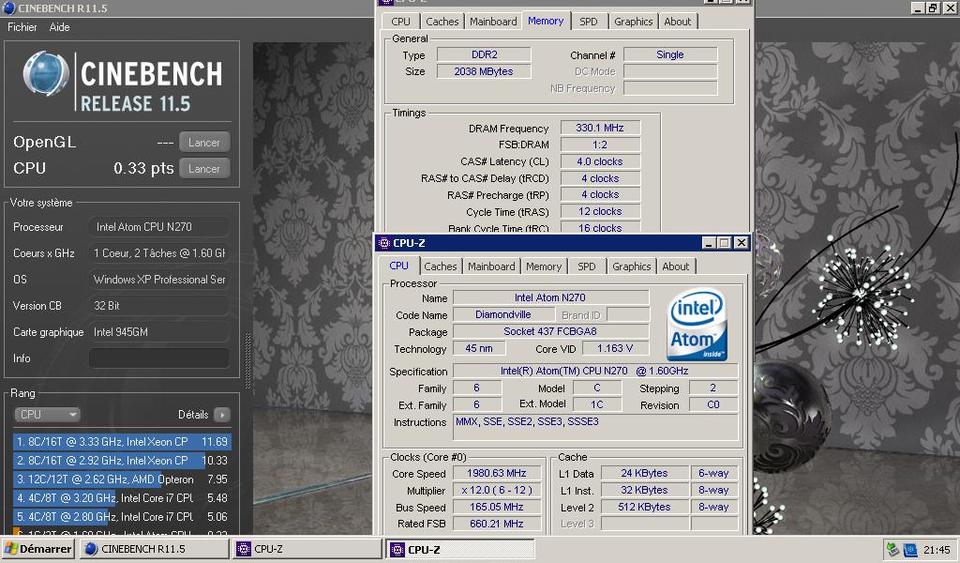Click the Code Name value Diamondville
The width and height of the screenshot is (960, 563).
pyautogui.click(x=503, y=314)
